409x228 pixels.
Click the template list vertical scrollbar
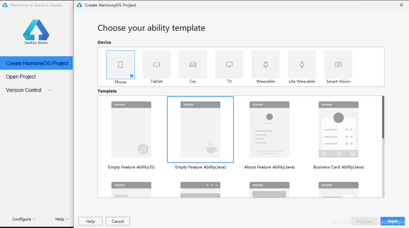click(383, 117)
